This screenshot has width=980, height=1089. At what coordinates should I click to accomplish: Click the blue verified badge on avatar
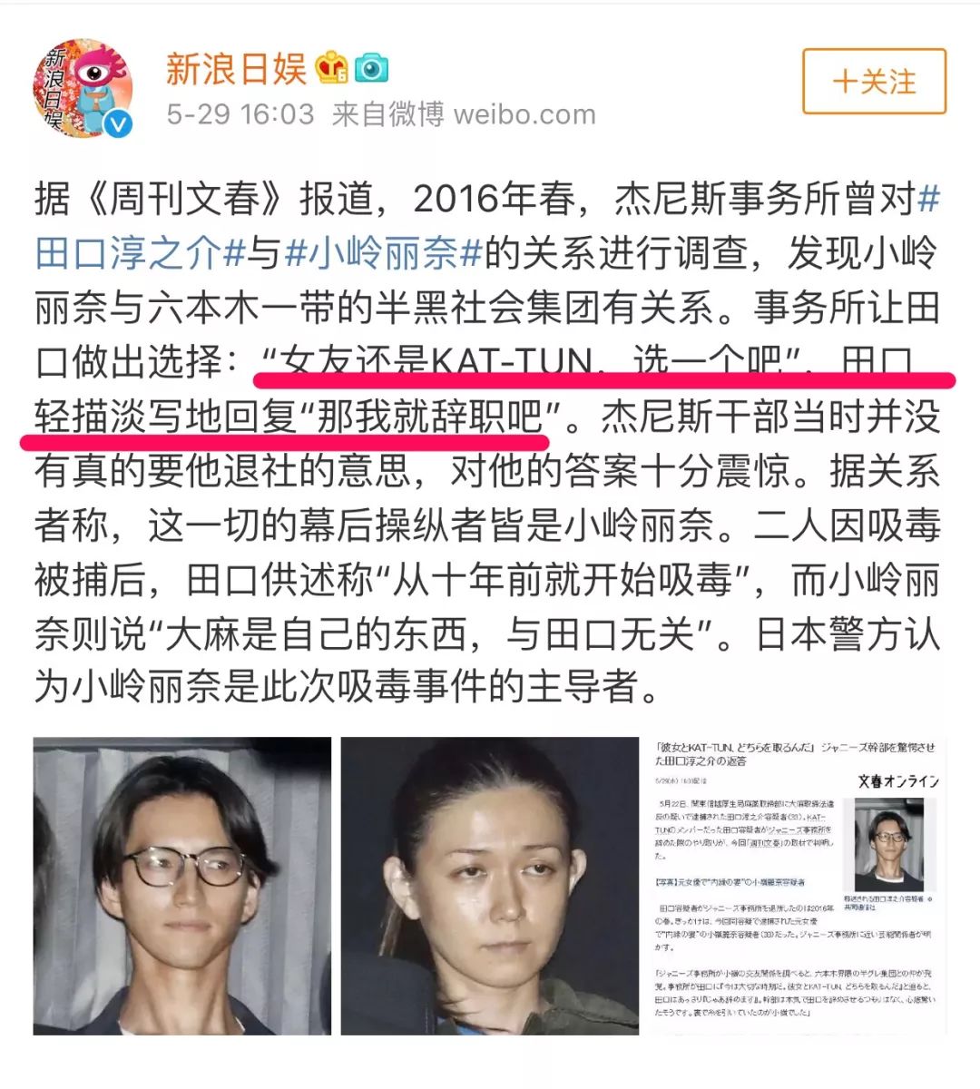[119, 124]
